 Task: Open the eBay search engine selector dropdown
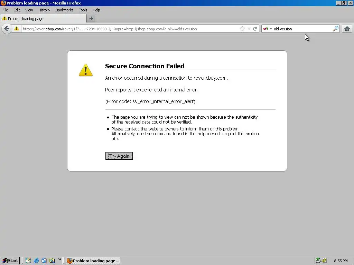pyautogui.click(x=268, y=29)
